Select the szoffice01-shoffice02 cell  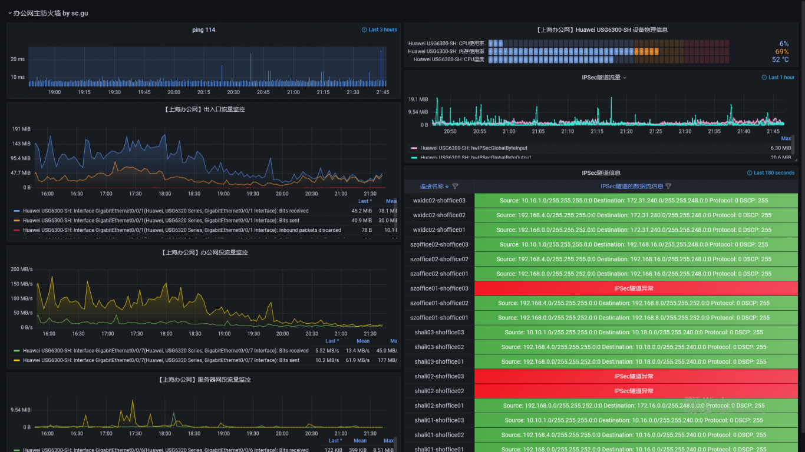[x=440, y=303]
